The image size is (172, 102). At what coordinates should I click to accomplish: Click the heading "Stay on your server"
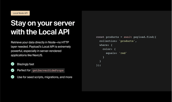(43, 23)
